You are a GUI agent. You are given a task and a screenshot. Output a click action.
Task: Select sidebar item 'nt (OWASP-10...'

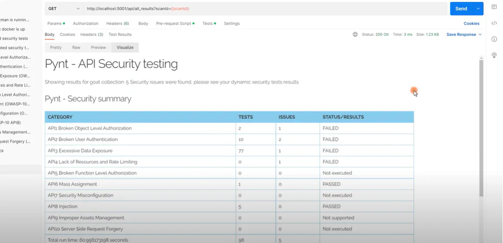(15, 104)
